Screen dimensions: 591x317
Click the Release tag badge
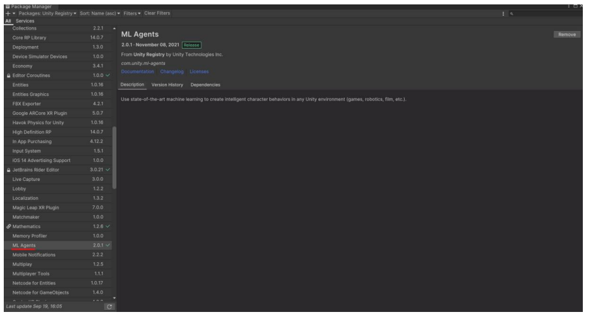(x=191, y=45)
